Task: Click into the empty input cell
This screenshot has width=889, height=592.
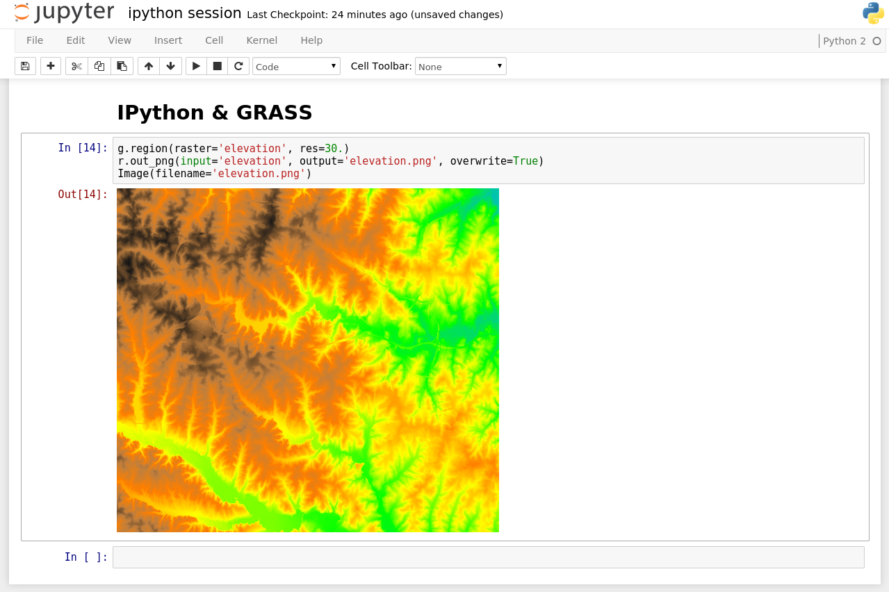Action: (488, 557)
